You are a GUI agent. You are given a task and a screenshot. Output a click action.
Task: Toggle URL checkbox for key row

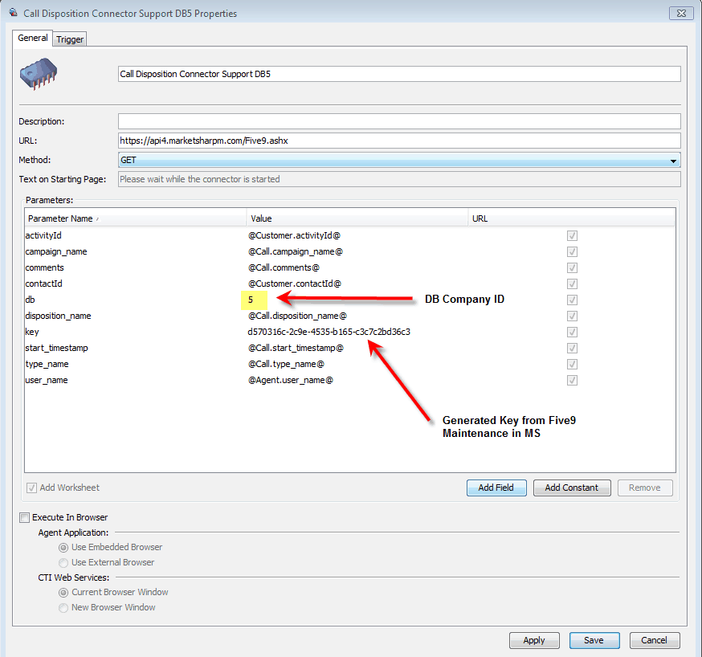tap(572, 332)
